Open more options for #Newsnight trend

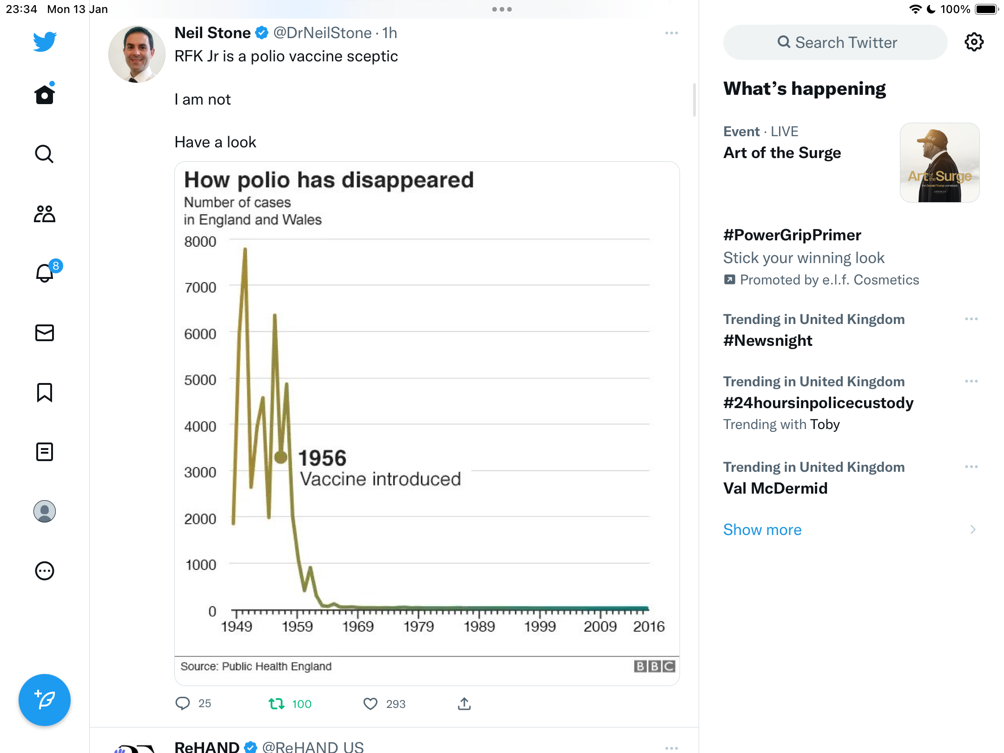(971, 319)
